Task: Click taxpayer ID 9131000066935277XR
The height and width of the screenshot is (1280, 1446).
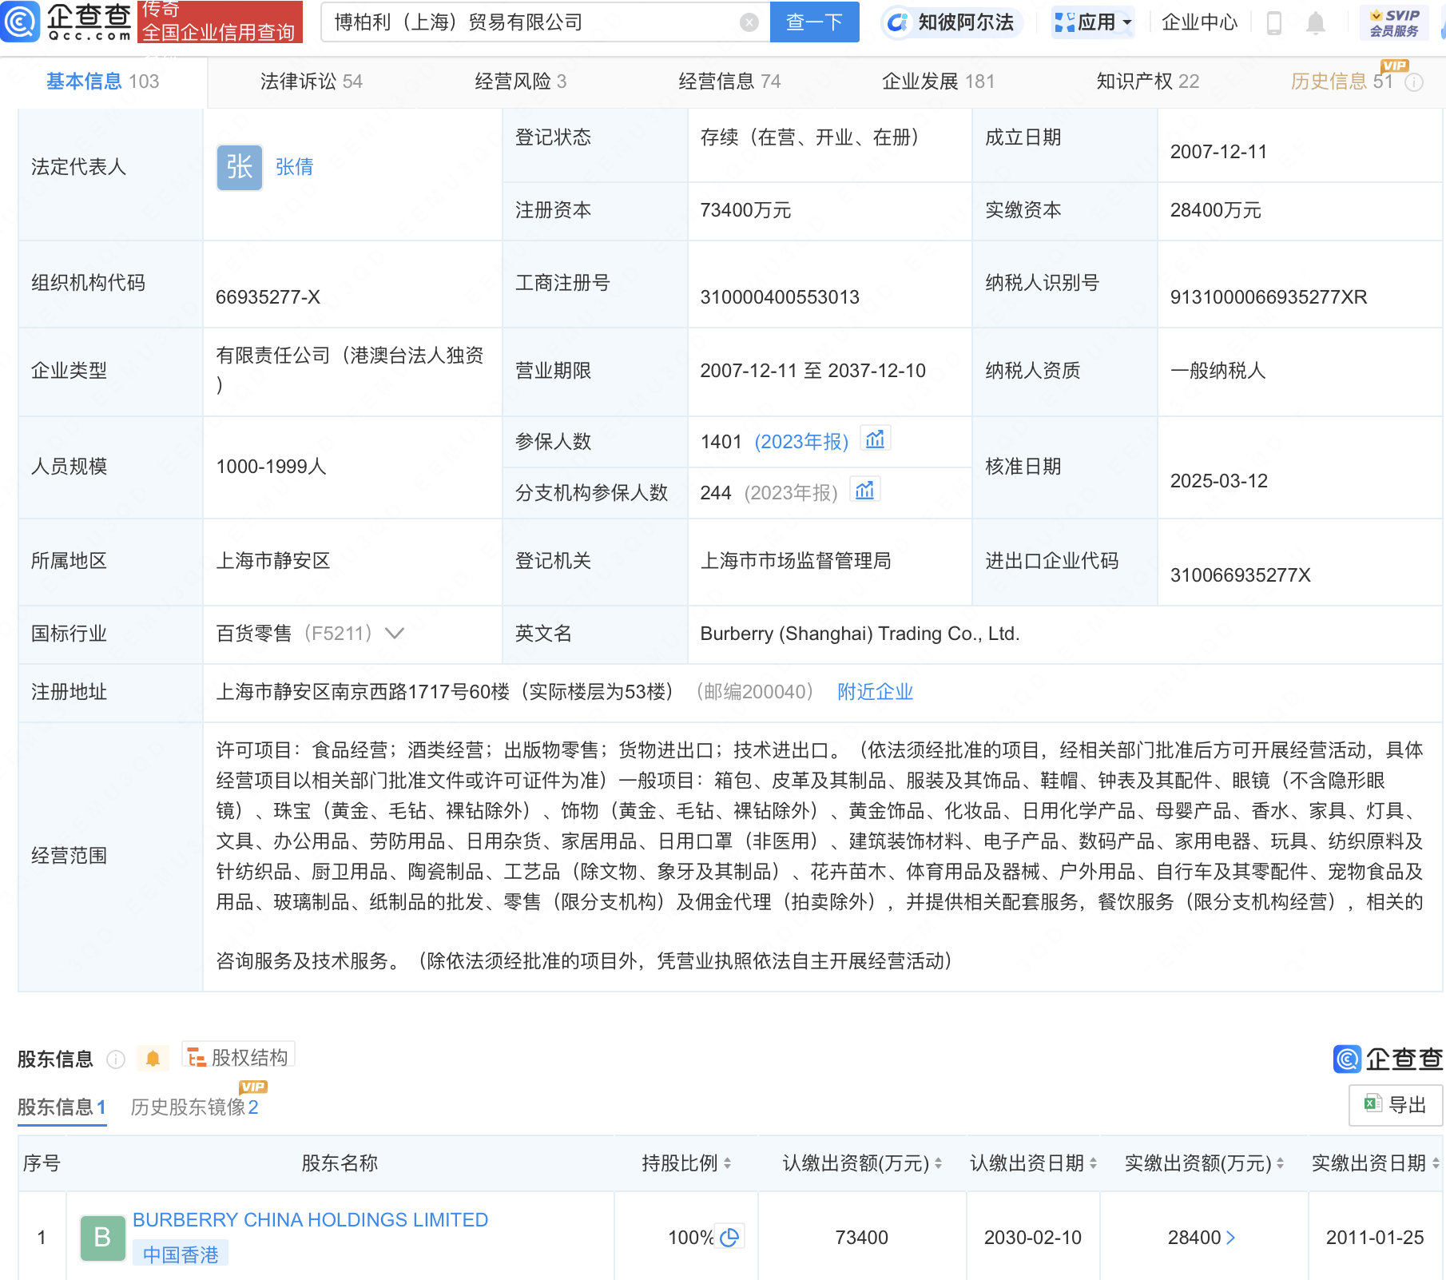Action: click(1269, 297)
